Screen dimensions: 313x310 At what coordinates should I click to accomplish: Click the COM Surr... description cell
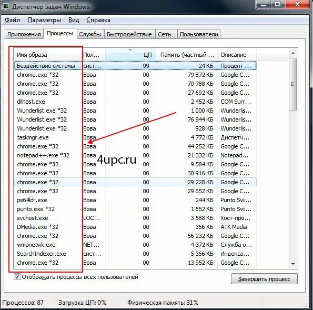click(x=236, y=102)
